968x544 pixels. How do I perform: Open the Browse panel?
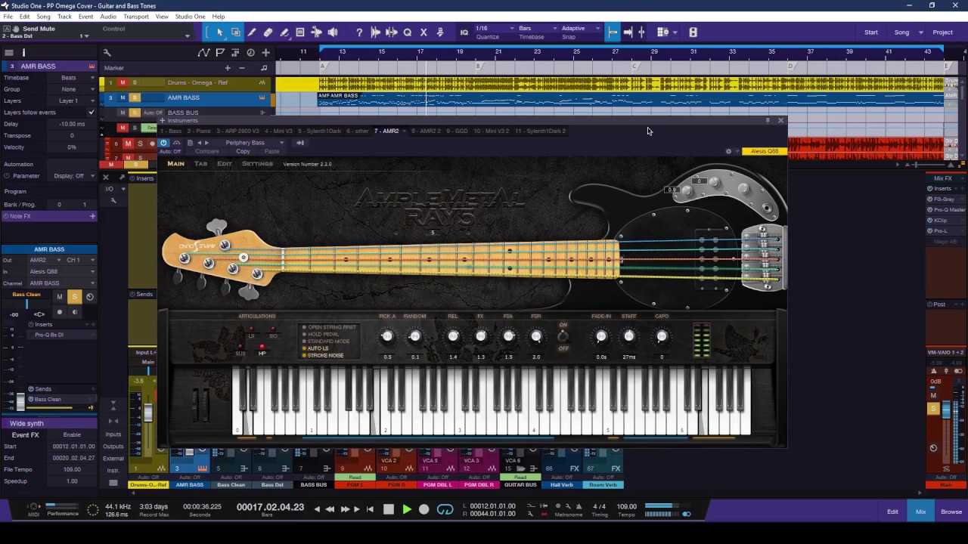pyautogui.click(x=951, y=512)
